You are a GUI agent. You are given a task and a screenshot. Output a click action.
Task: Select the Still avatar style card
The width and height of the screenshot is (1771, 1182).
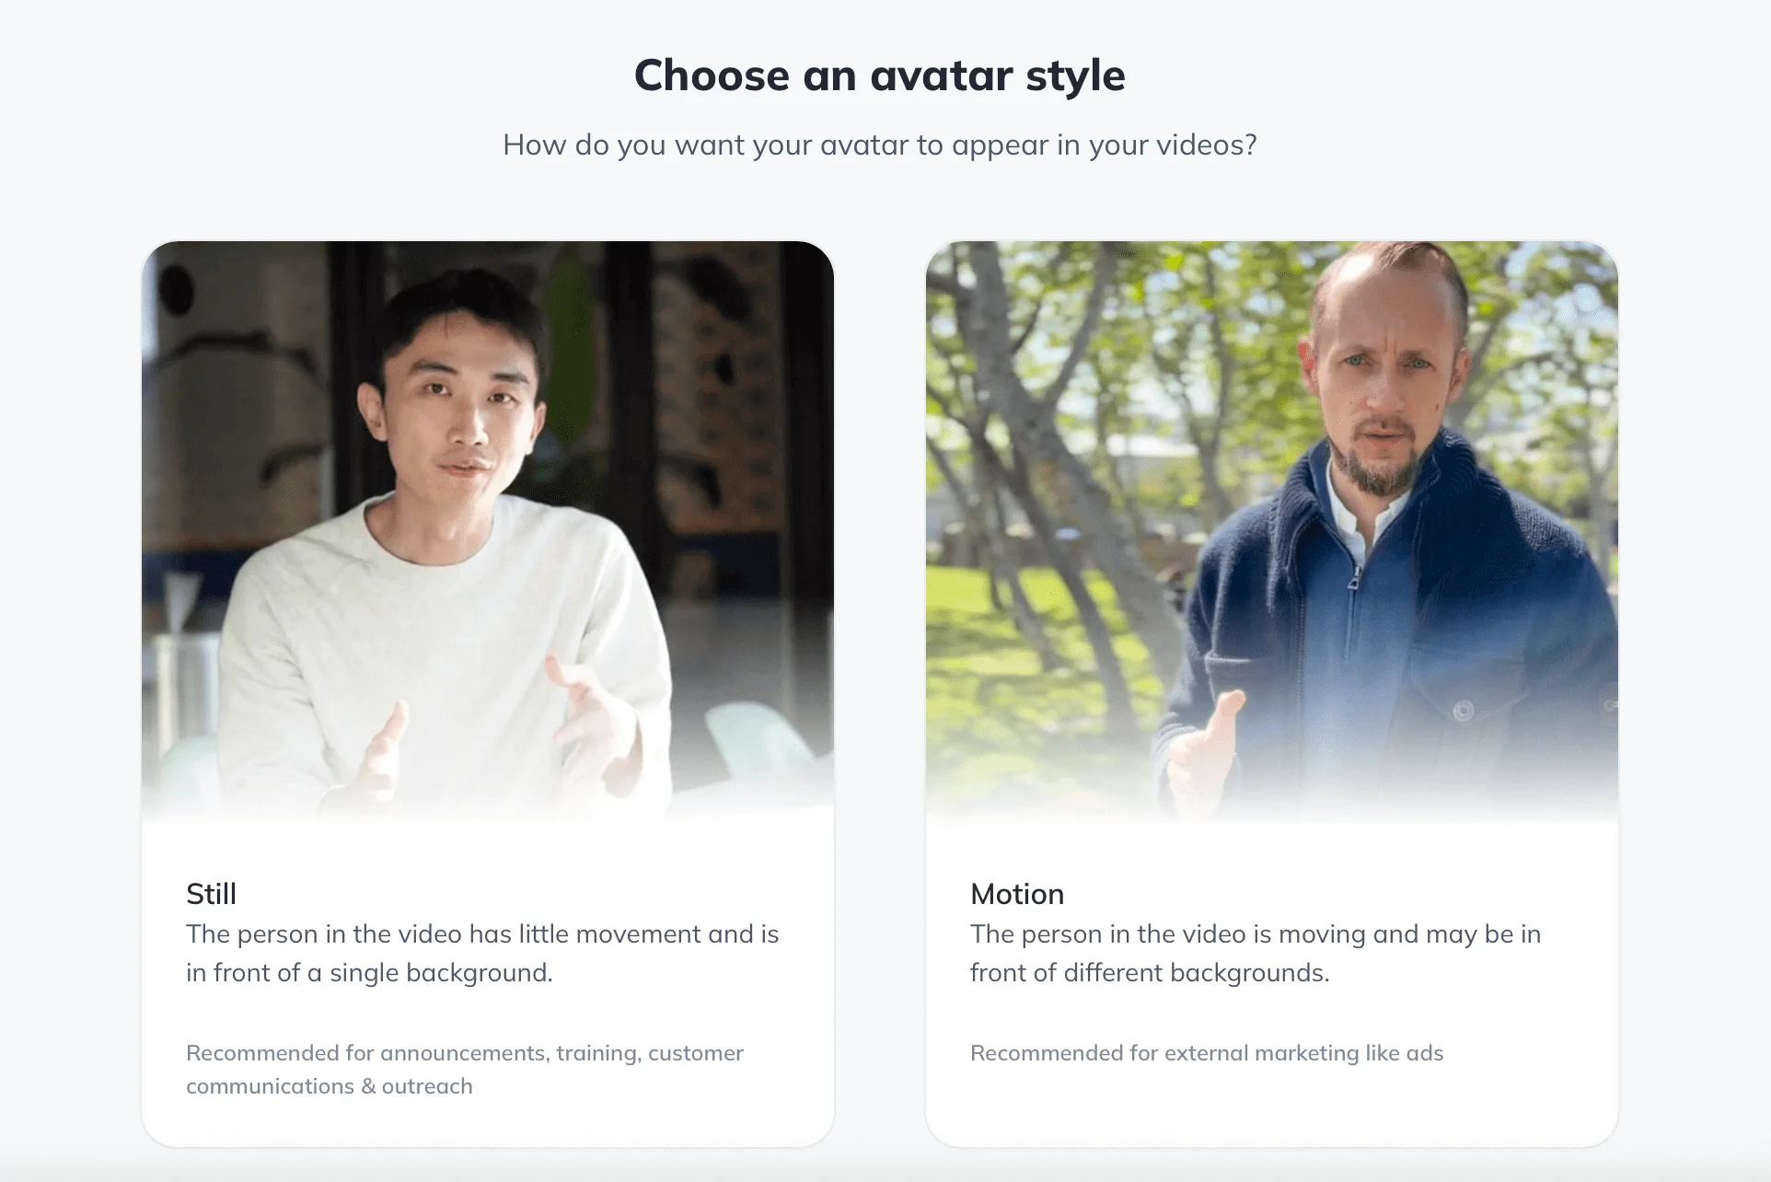(488, 694)
